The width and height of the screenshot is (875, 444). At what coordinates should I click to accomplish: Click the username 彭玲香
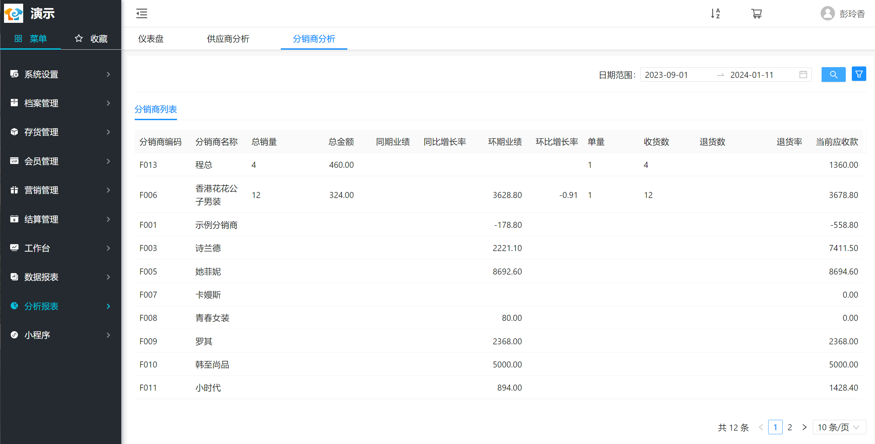click(852, 13)
